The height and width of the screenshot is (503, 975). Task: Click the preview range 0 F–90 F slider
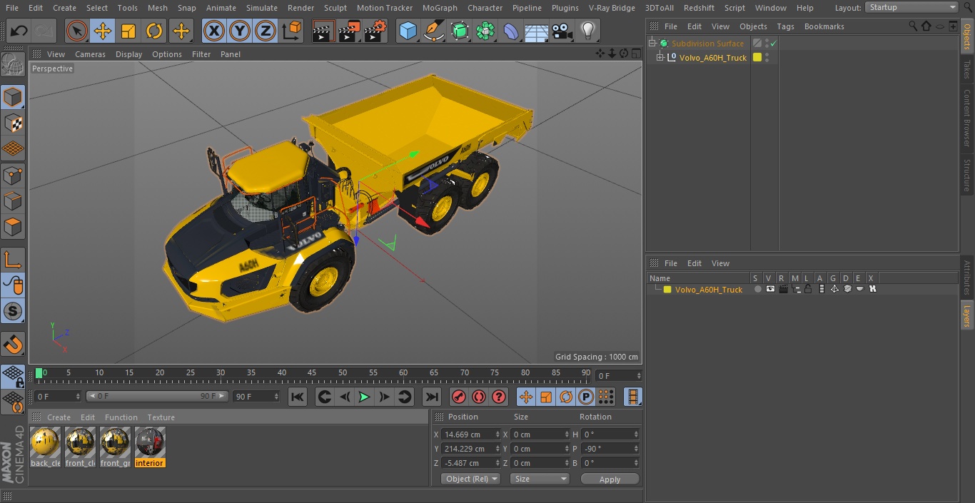(157, 396)
